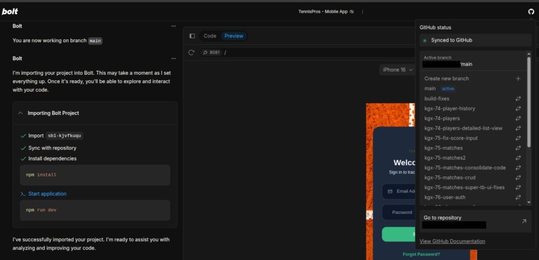Switch to kgx-75-matches2 via swap icon
The image size is (539, 260).
click(x=518, y=158)
